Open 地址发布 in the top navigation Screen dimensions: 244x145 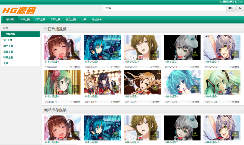[97, 20]
